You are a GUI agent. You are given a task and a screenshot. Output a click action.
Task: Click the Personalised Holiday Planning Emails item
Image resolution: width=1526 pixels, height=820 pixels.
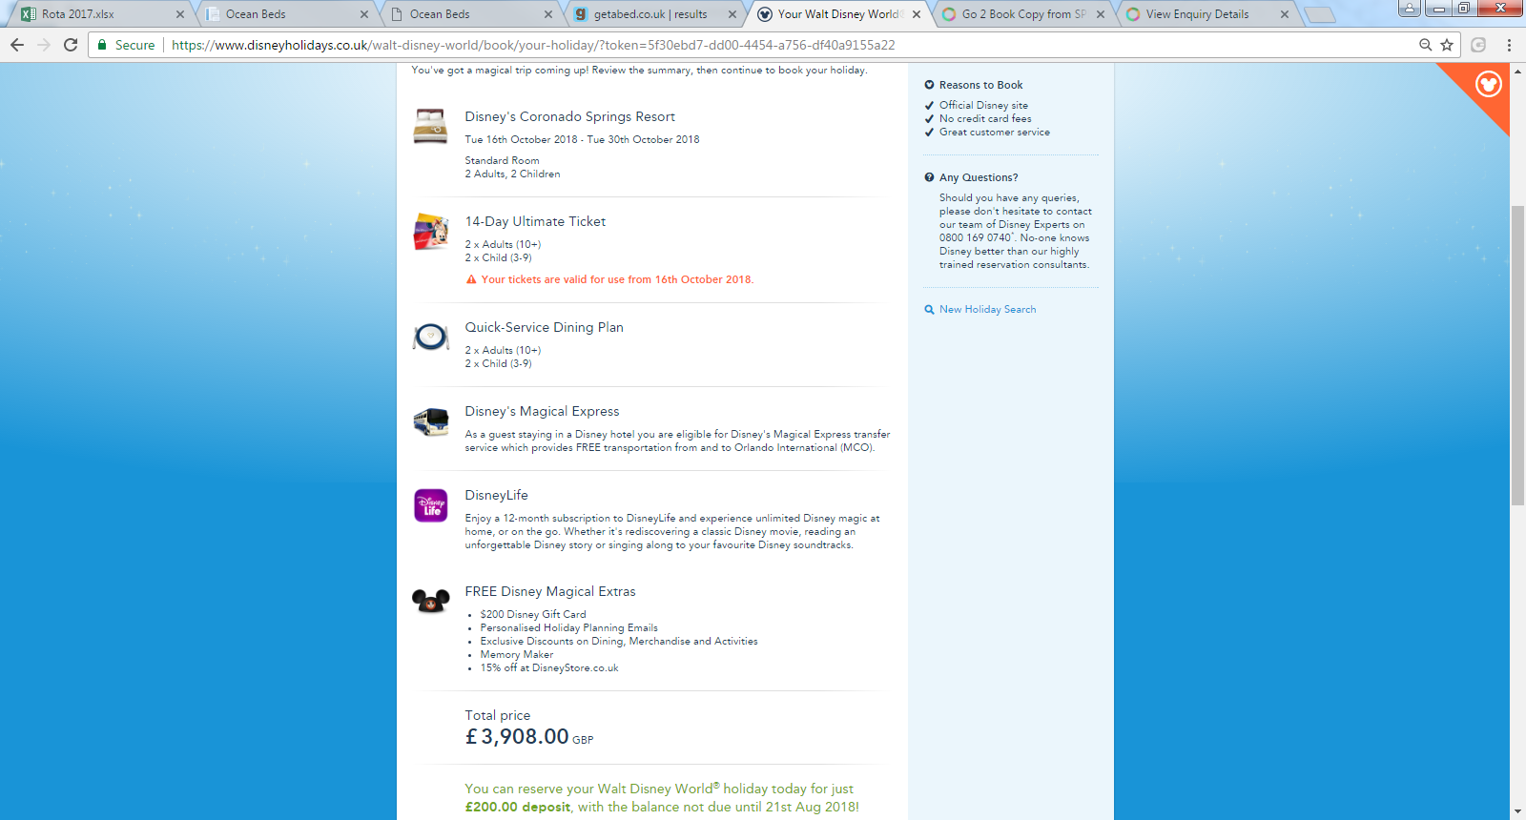tap(568, 628)
